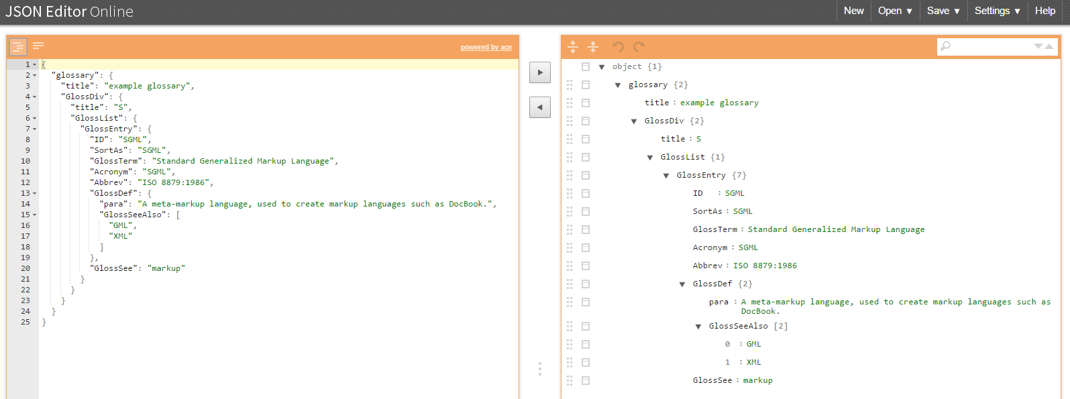Viewport: 1070px width, 399px height.
Task: Collapse the GlossSeeAlso array node
Action: [x=698, y=327]
